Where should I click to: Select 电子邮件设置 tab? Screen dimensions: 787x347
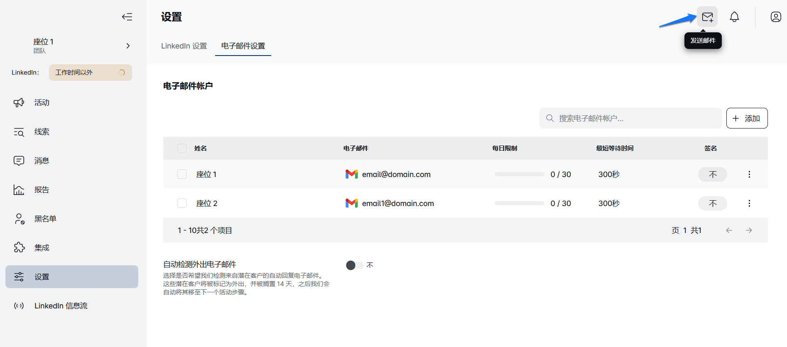[243, 46]
